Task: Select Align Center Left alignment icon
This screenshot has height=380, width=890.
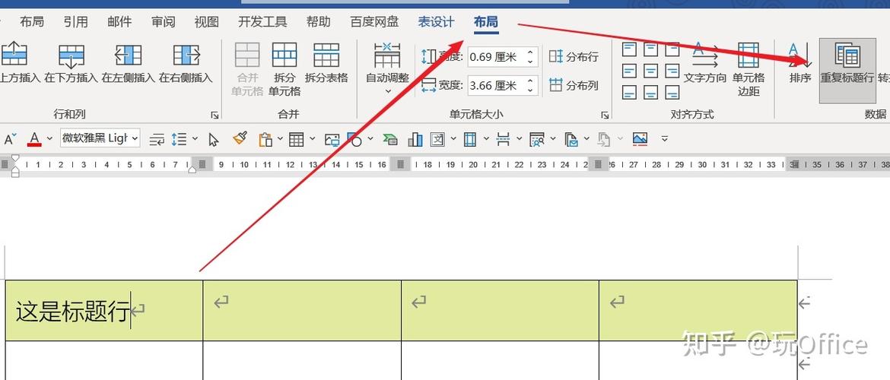Action: [629, 71]
